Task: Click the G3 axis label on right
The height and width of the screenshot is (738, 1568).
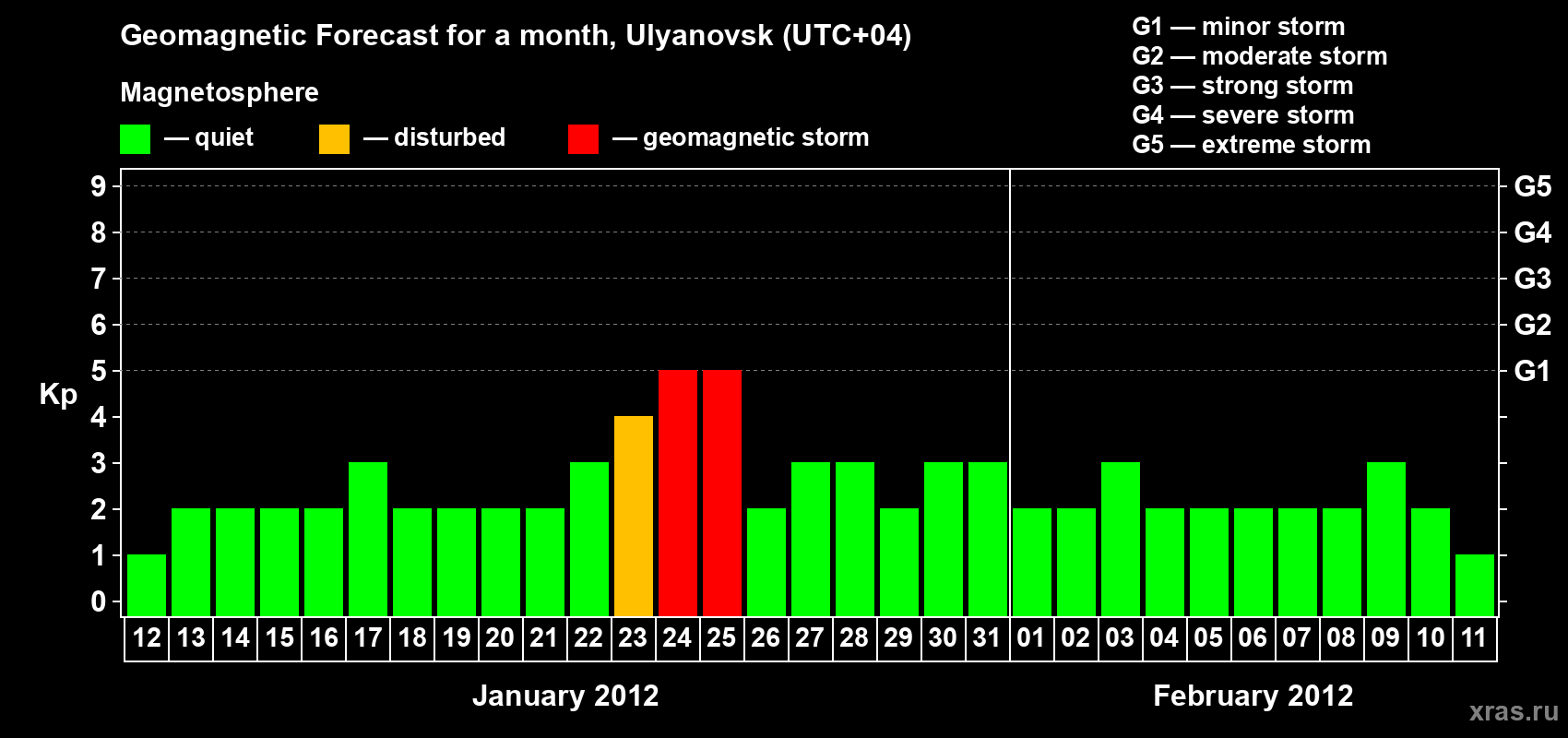Action: coord(1532,279)
